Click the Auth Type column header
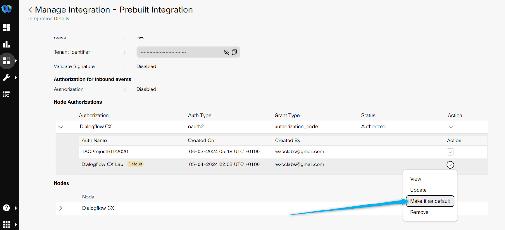505x230 pixels. (200, 116)
